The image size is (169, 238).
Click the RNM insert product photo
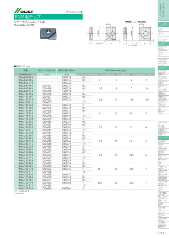pyautogui.click(x=48, y=33)
